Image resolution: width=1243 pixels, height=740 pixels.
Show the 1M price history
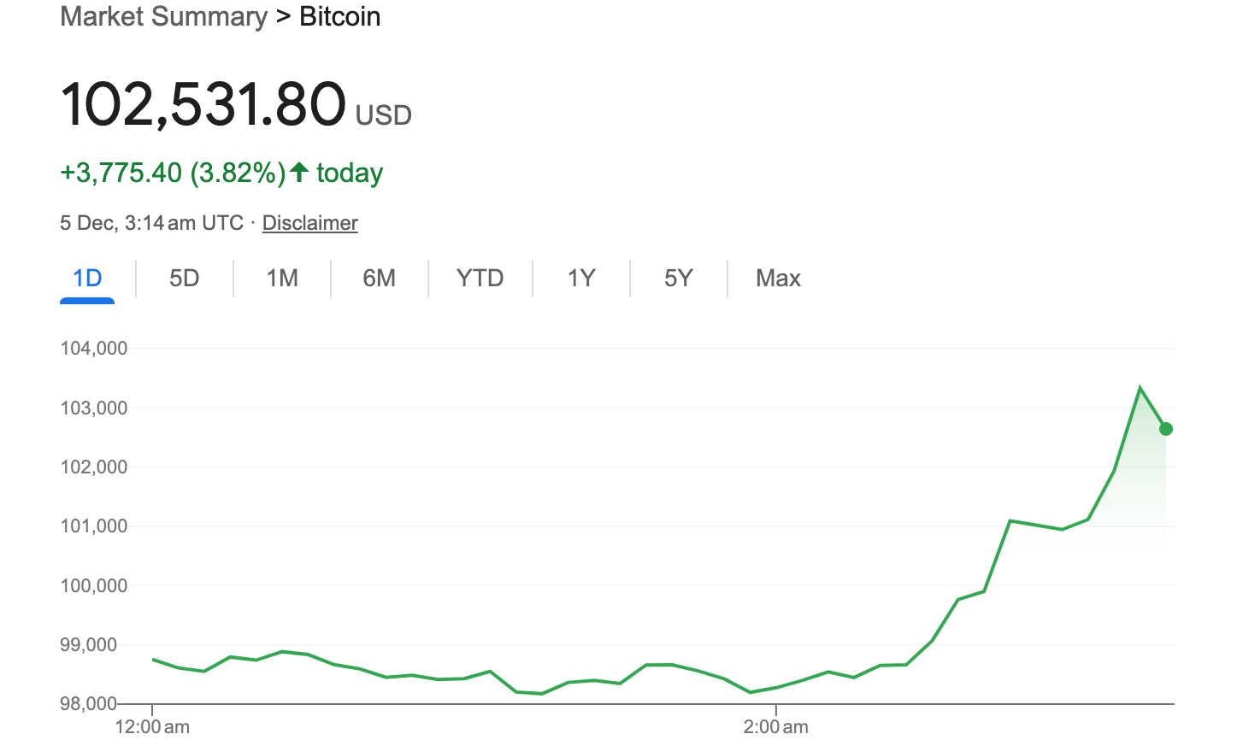[282, 279]
